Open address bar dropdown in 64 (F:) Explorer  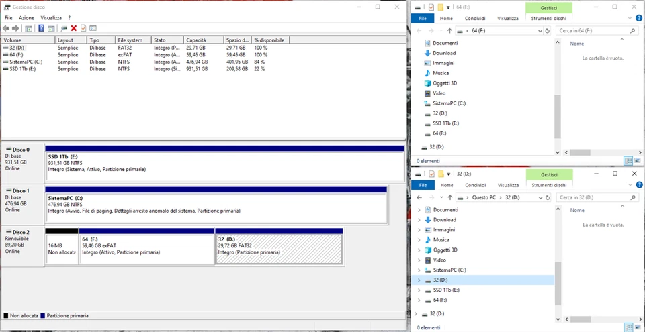(540, 31)
